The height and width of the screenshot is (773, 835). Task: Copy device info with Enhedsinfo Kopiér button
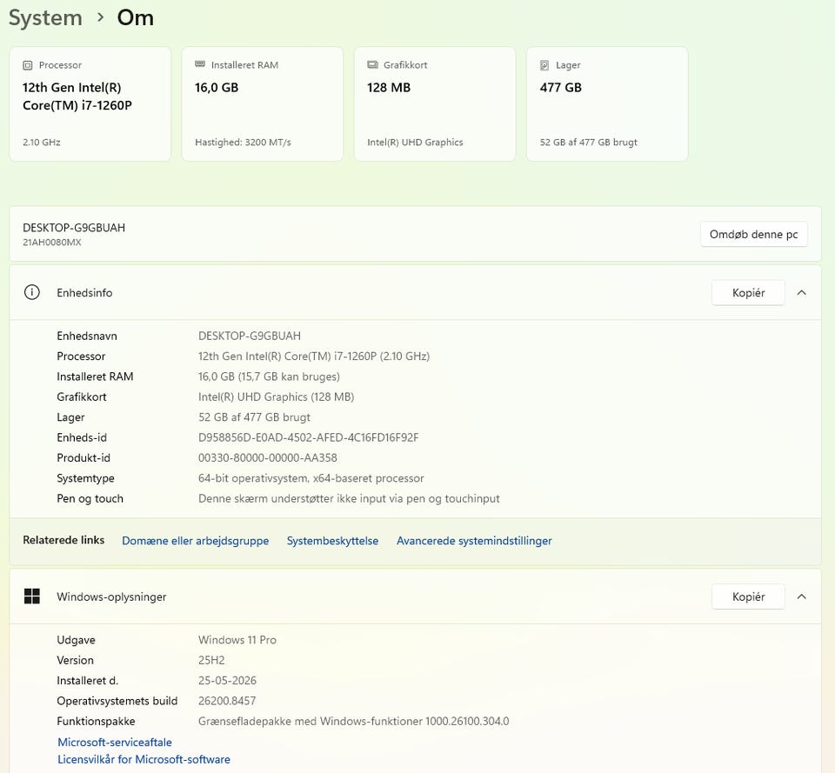748,292
